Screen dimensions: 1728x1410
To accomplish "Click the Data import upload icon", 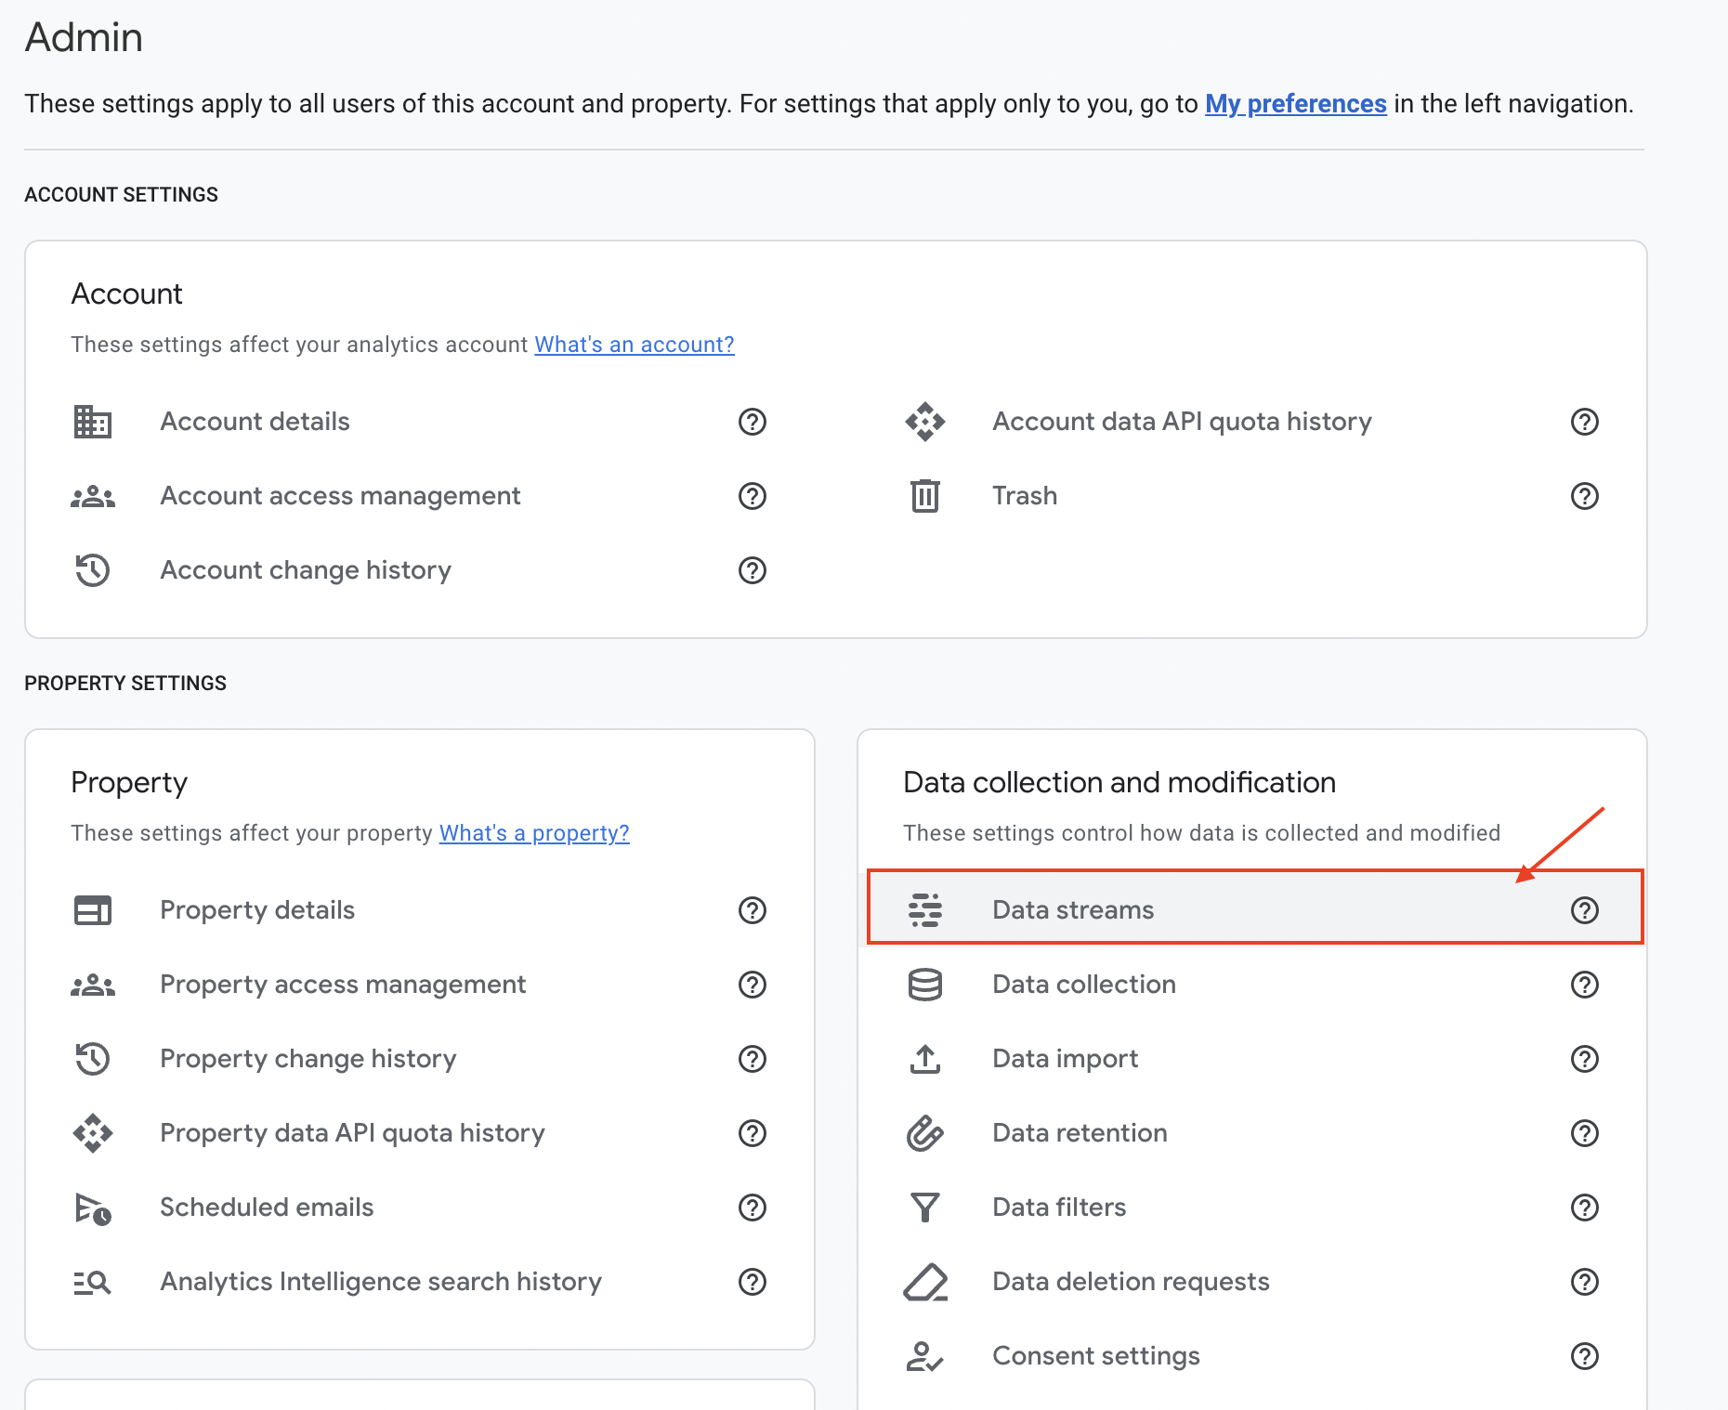I will pos(924,1059).
